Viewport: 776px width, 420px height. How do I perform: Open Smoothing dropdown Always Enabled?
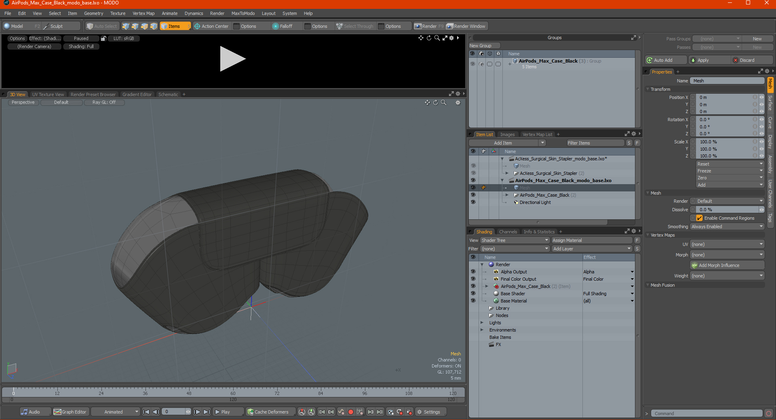click(727, 227)
